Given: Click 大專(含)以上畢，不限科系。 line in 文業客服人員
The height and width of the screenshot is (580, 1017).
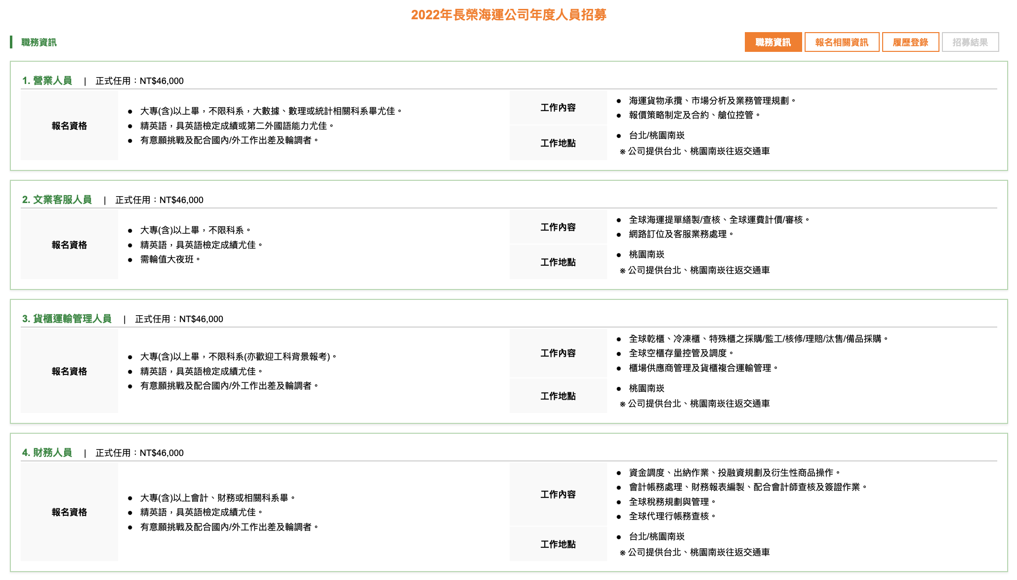Looking at the screenshot, I should 195,230.
